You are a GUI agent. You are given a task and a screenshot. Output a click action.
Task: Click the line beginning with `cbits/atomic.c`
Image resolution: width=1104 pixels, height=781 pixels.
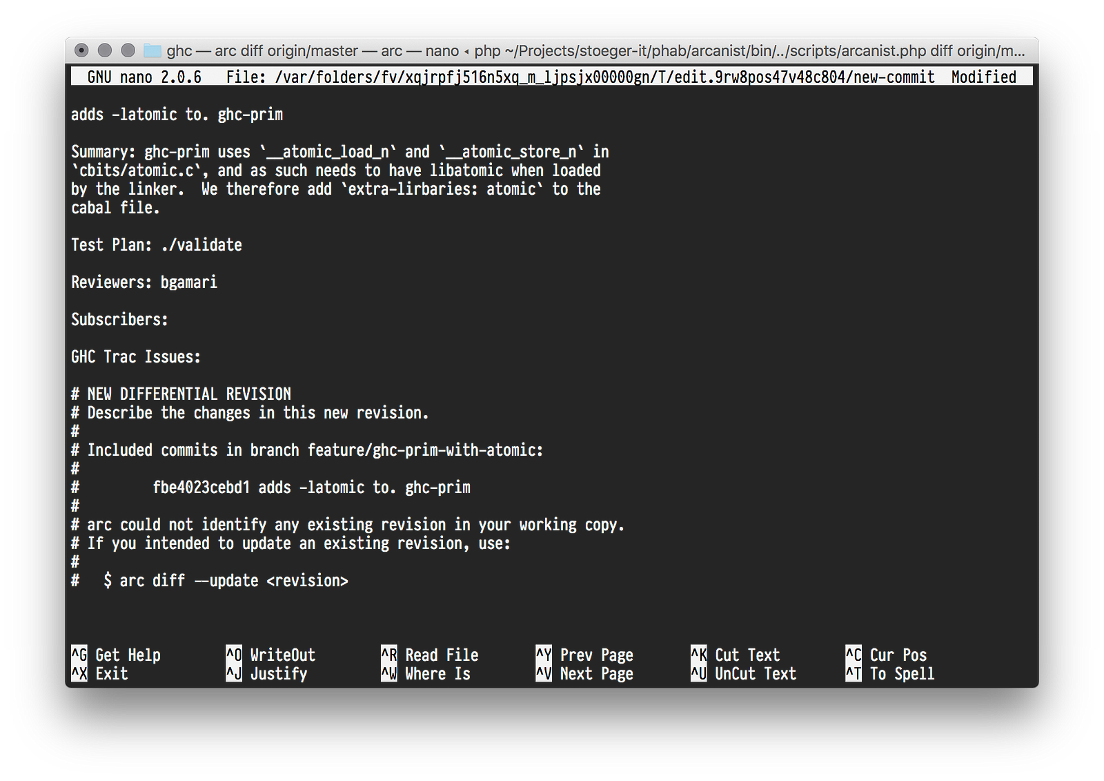coord(336,171)
